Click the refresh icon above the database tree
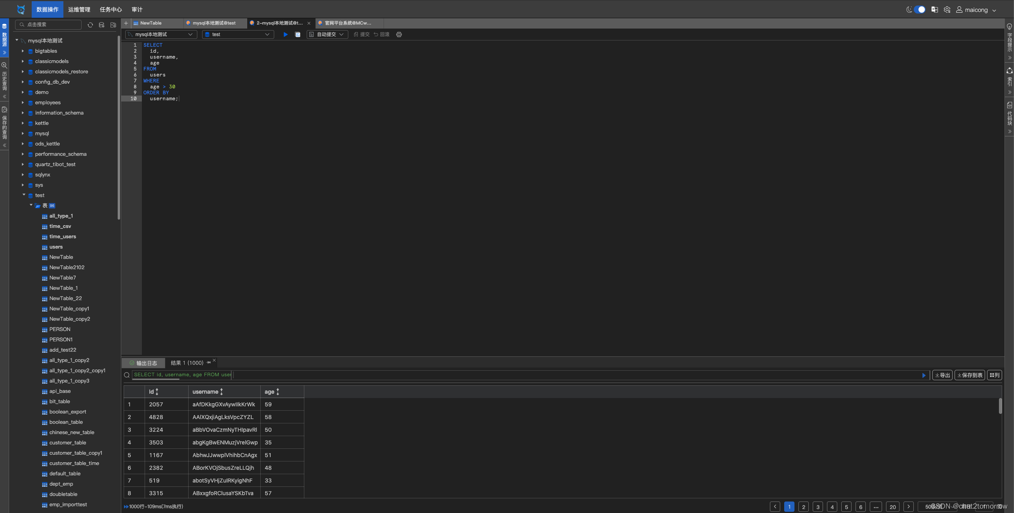The width and height of the screenshot is (1014, 513). pos(90,25)
